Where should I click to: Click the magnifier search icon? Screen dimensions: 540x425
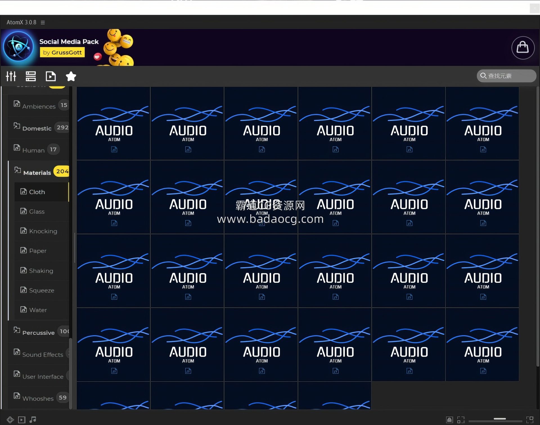pyautogui.click(x=483, y=76)
